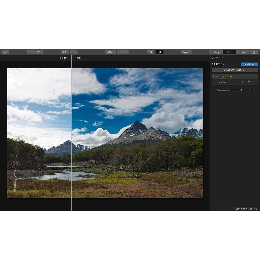Open the Tools dropdown menu
This screenshot has width=260, height=260.
coord(186,52)
